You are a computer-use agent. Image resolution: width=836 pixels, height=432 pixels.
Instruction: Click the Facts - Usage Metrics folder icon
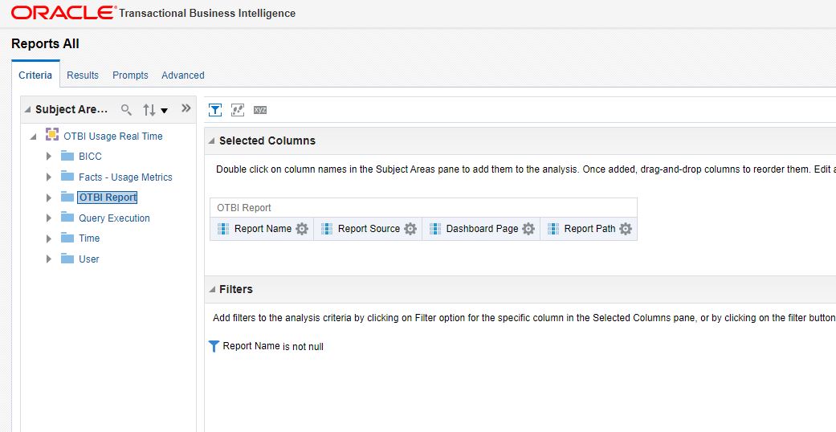coord(67,176)
